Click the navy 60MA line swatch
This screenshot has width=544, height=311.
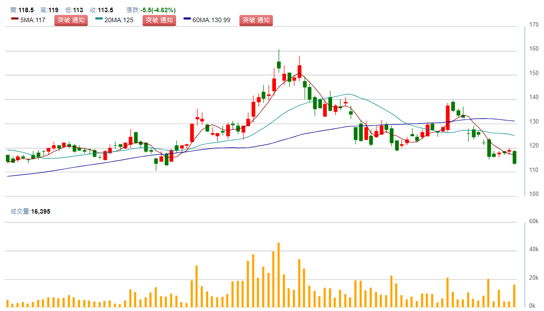tap(188, 19)
